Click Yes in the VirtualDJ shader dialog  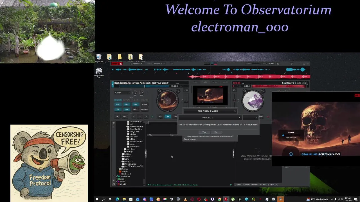point(204,132)
